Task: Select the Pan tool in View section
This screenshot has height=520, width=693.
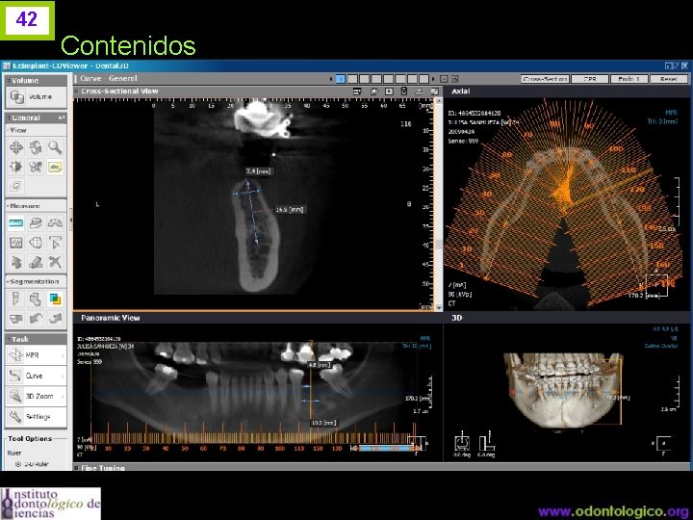Action: tap(16, 146)
